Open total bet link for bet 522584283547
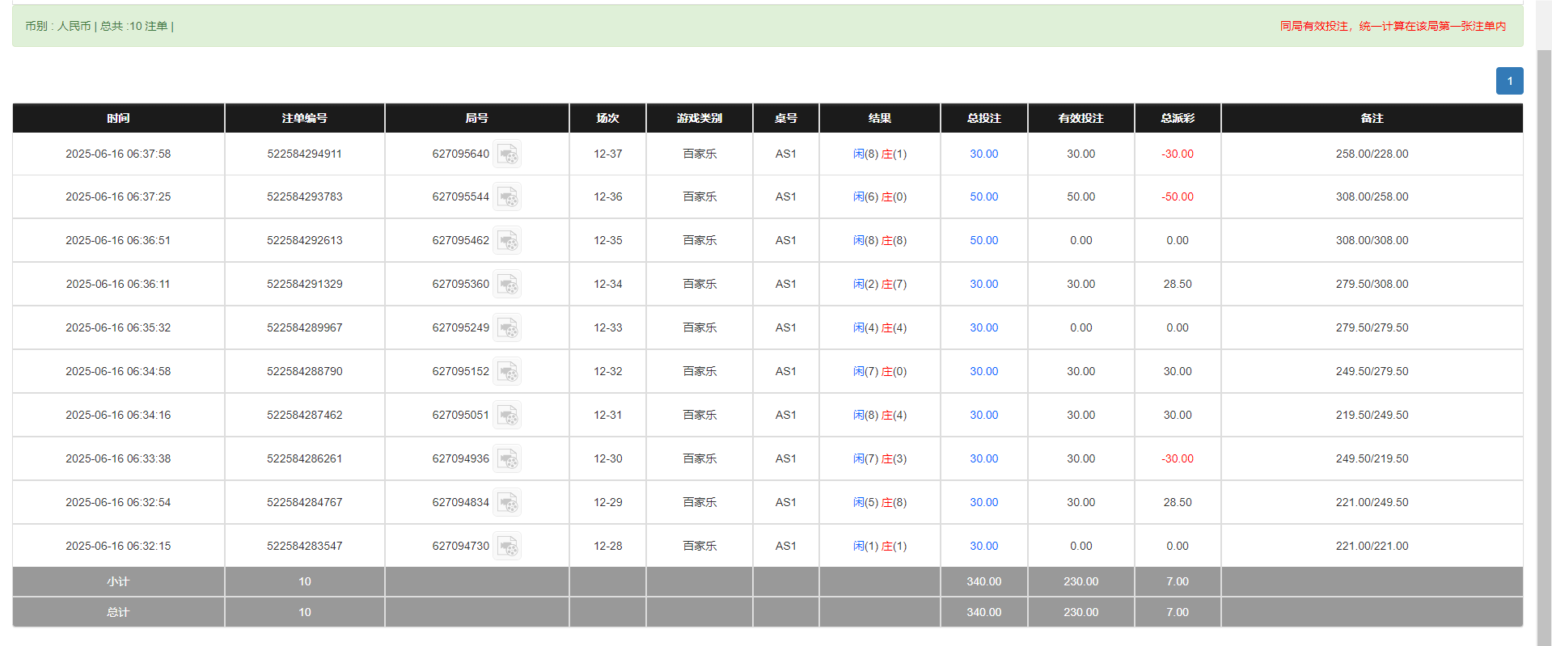The height and width of the screenshot is (646, 1552). tap(983, 546)
